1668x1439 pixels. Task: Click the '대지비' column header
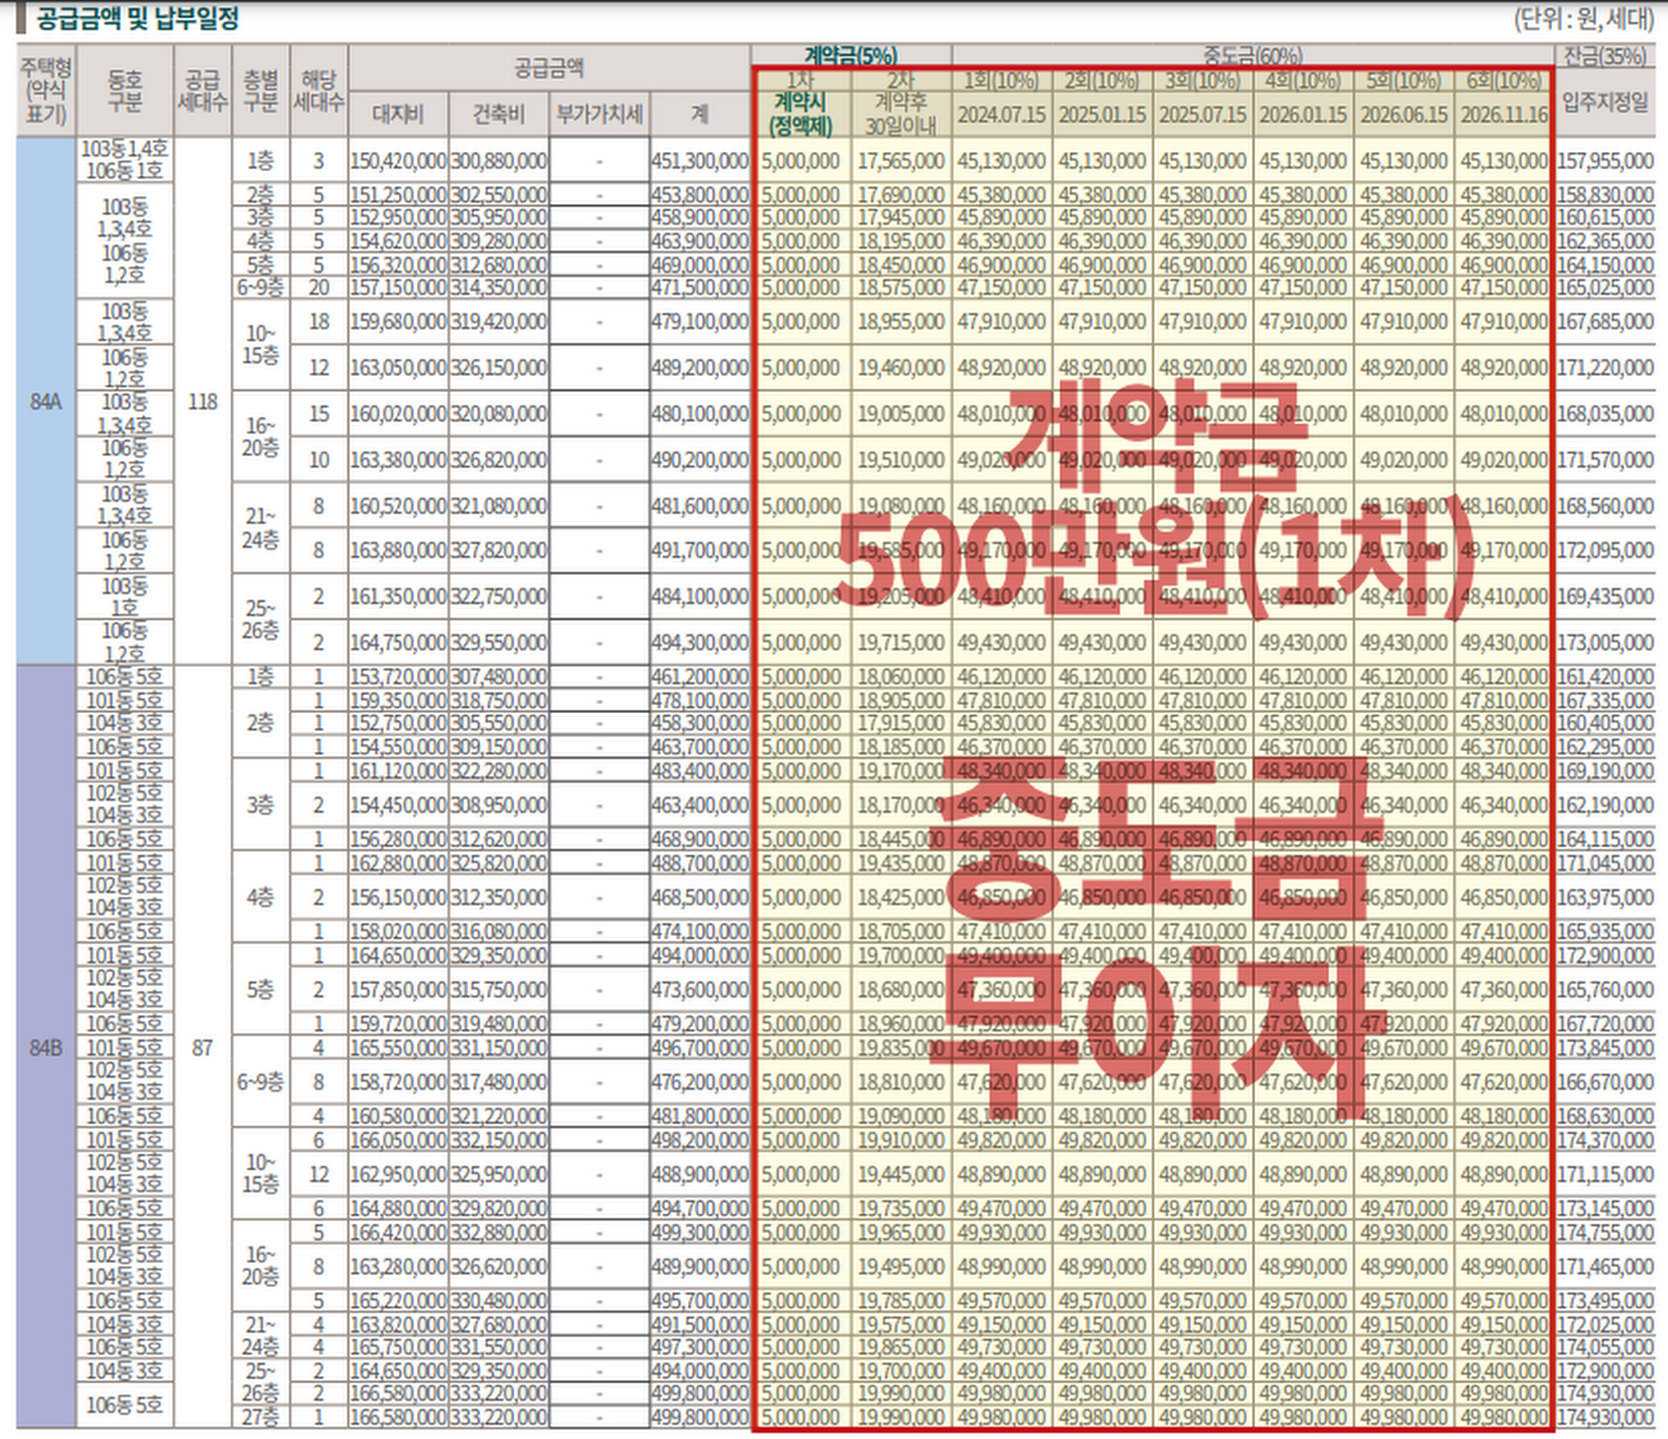click(398, 114)
